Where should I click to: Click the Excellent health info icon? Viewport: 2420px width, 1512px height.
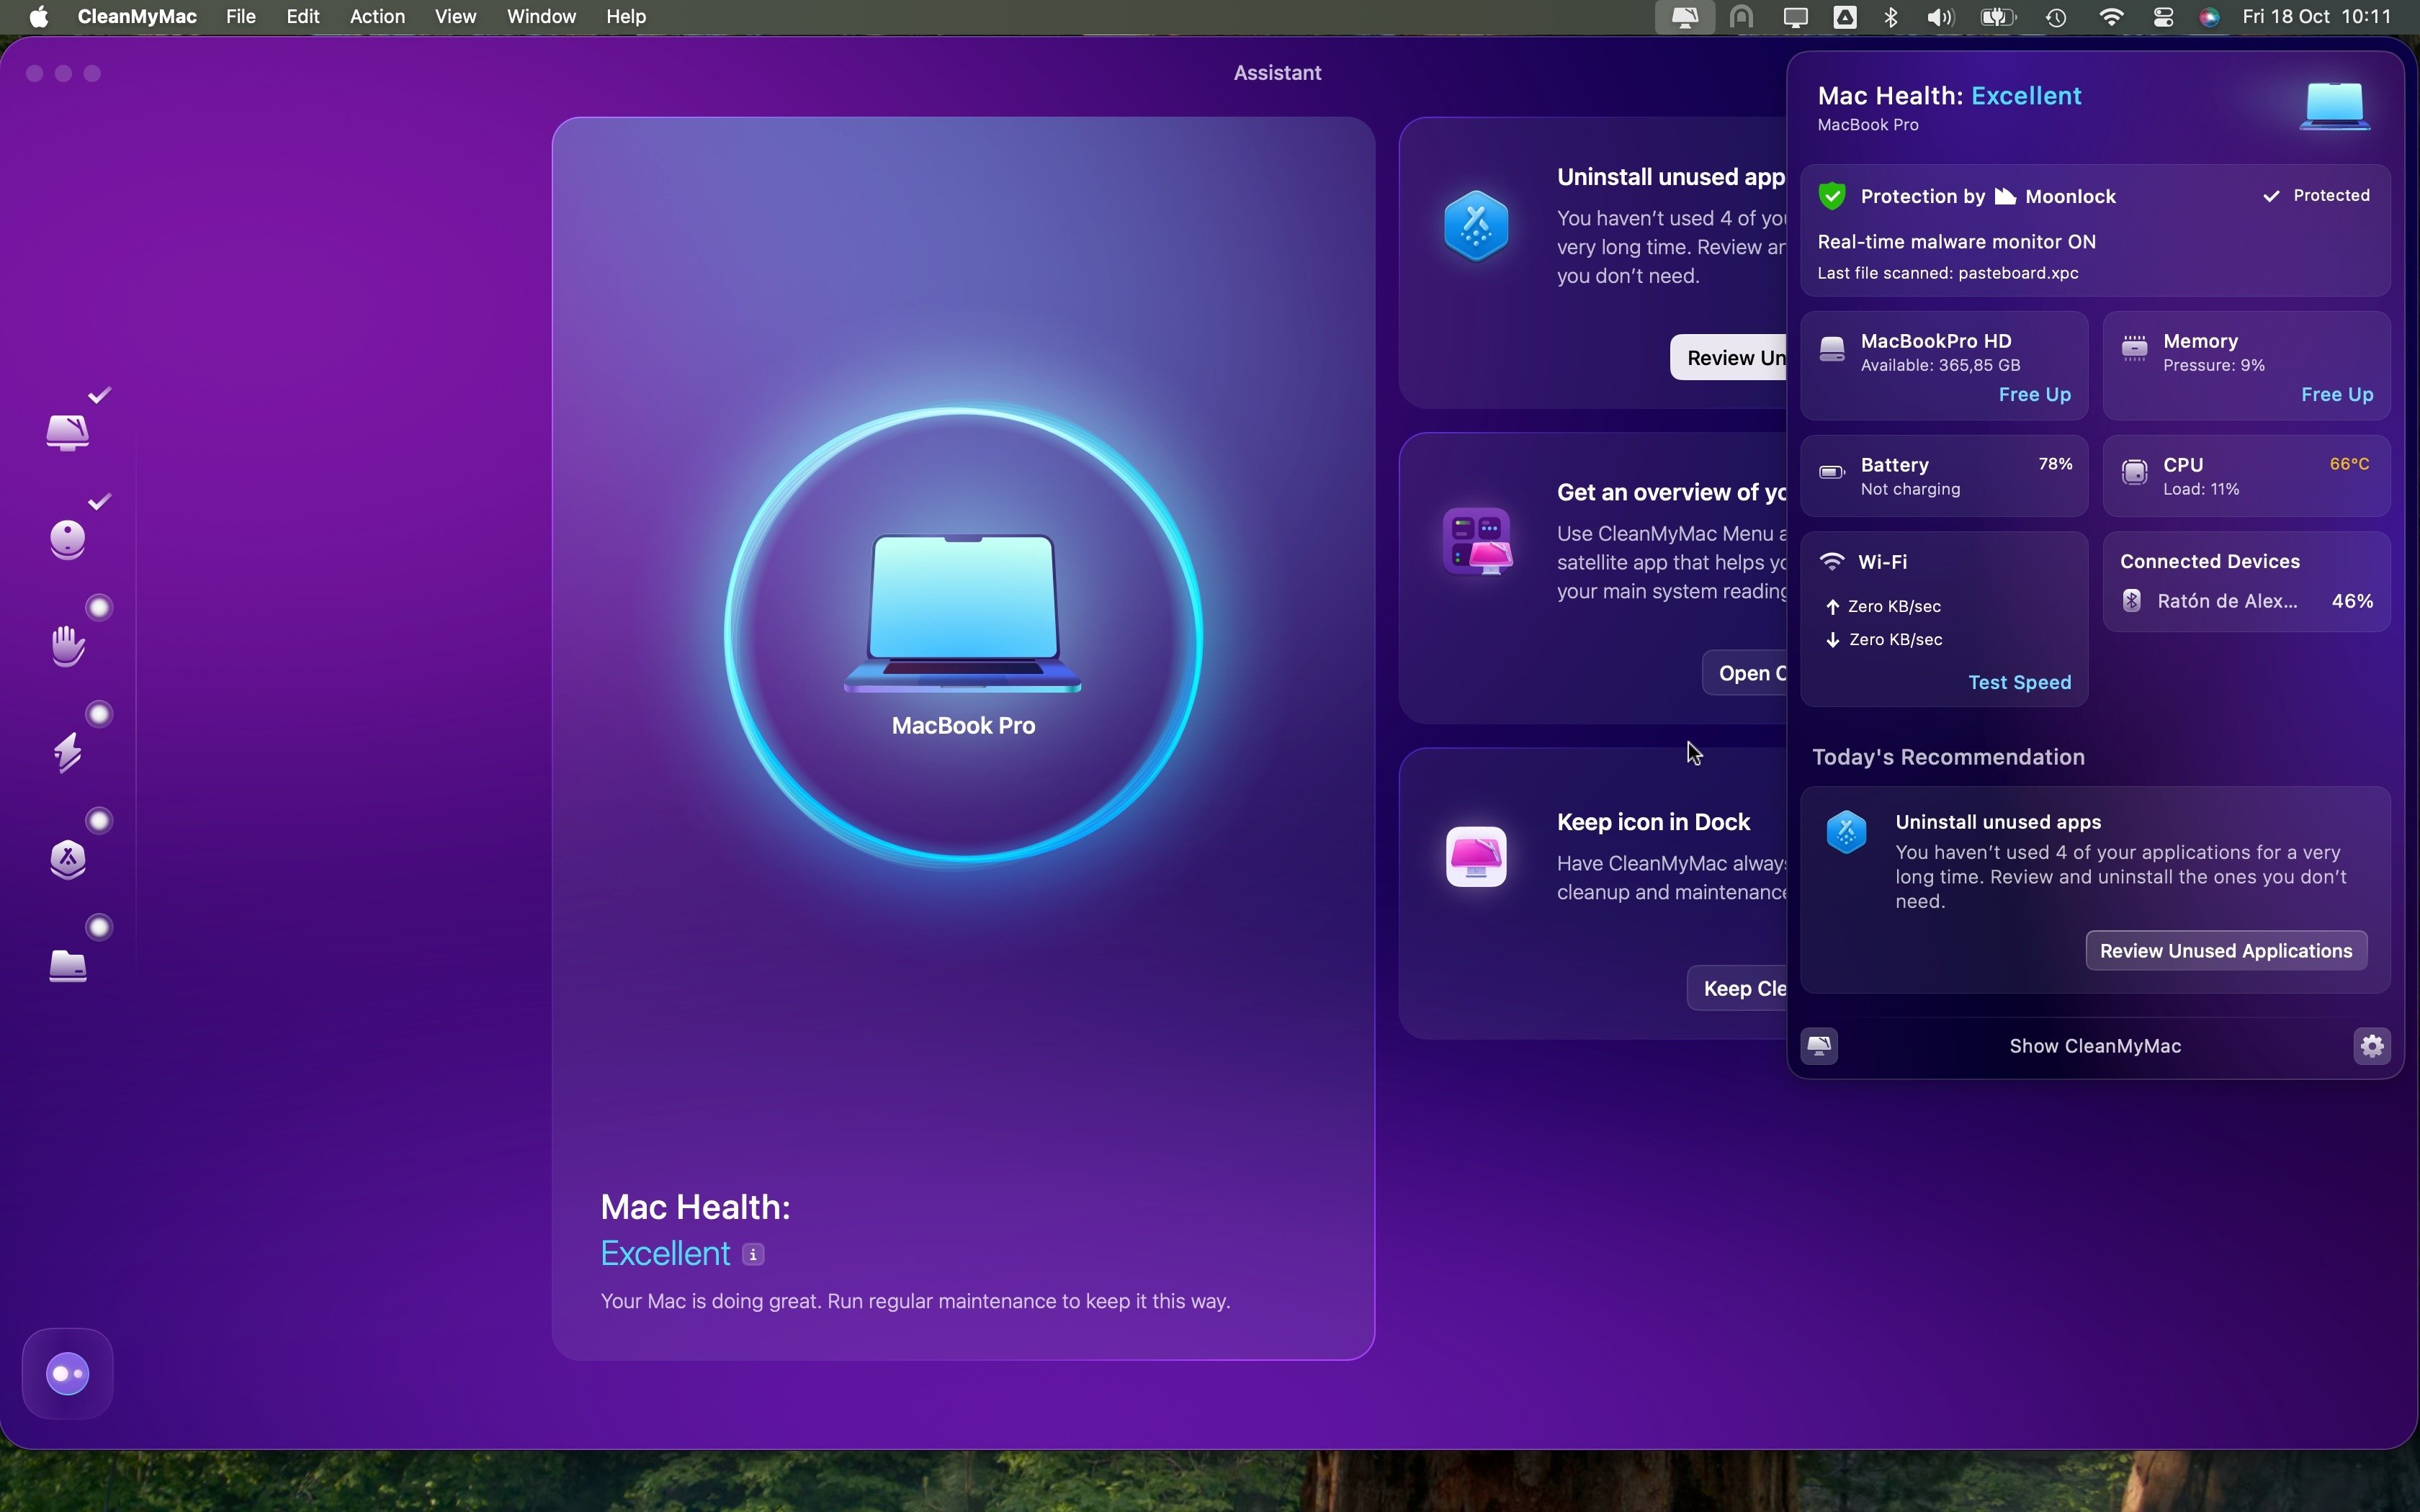click(754, 1255)
